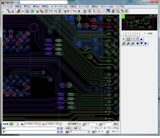Image resolution: width=160 pixels, height=138 pixels.
Task: Click the fit-all view icon with four arrows
Action: click(x=132, y=39)
